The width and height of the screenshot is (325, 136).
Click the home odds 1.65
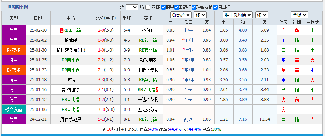(224, 30)
